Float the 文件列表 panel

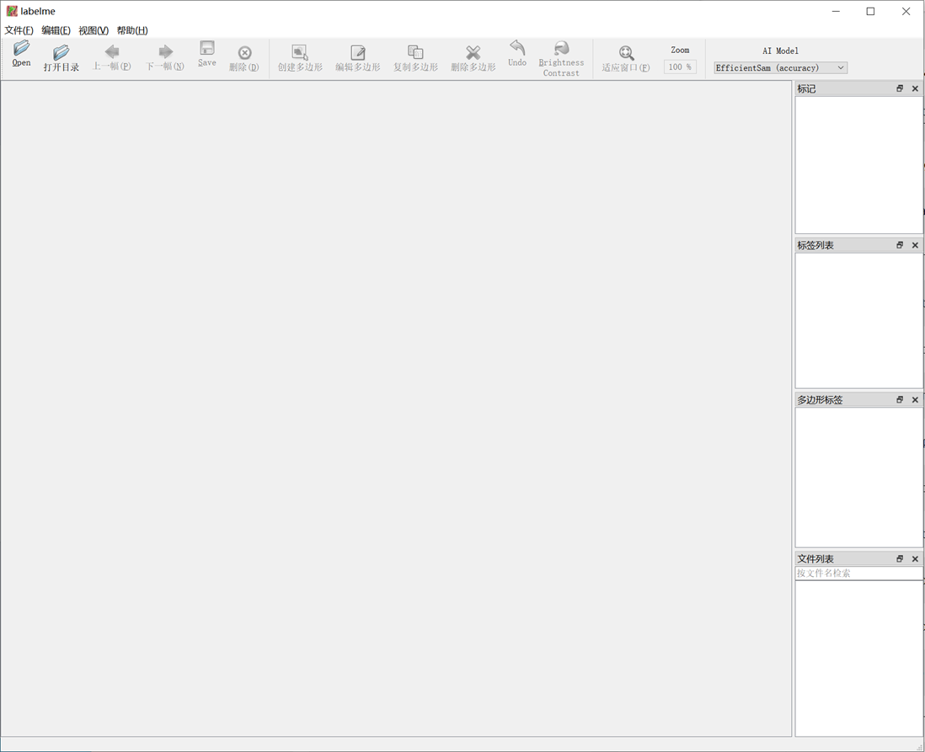coord(900,558)
